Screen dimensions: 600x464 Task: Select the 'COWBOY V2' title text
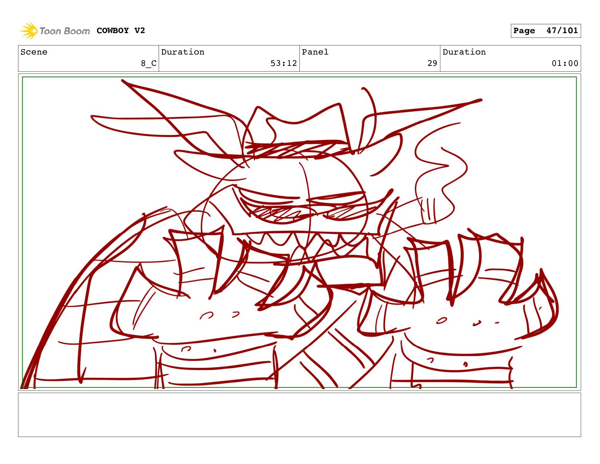pyautogui.click(x=121, y=31)
